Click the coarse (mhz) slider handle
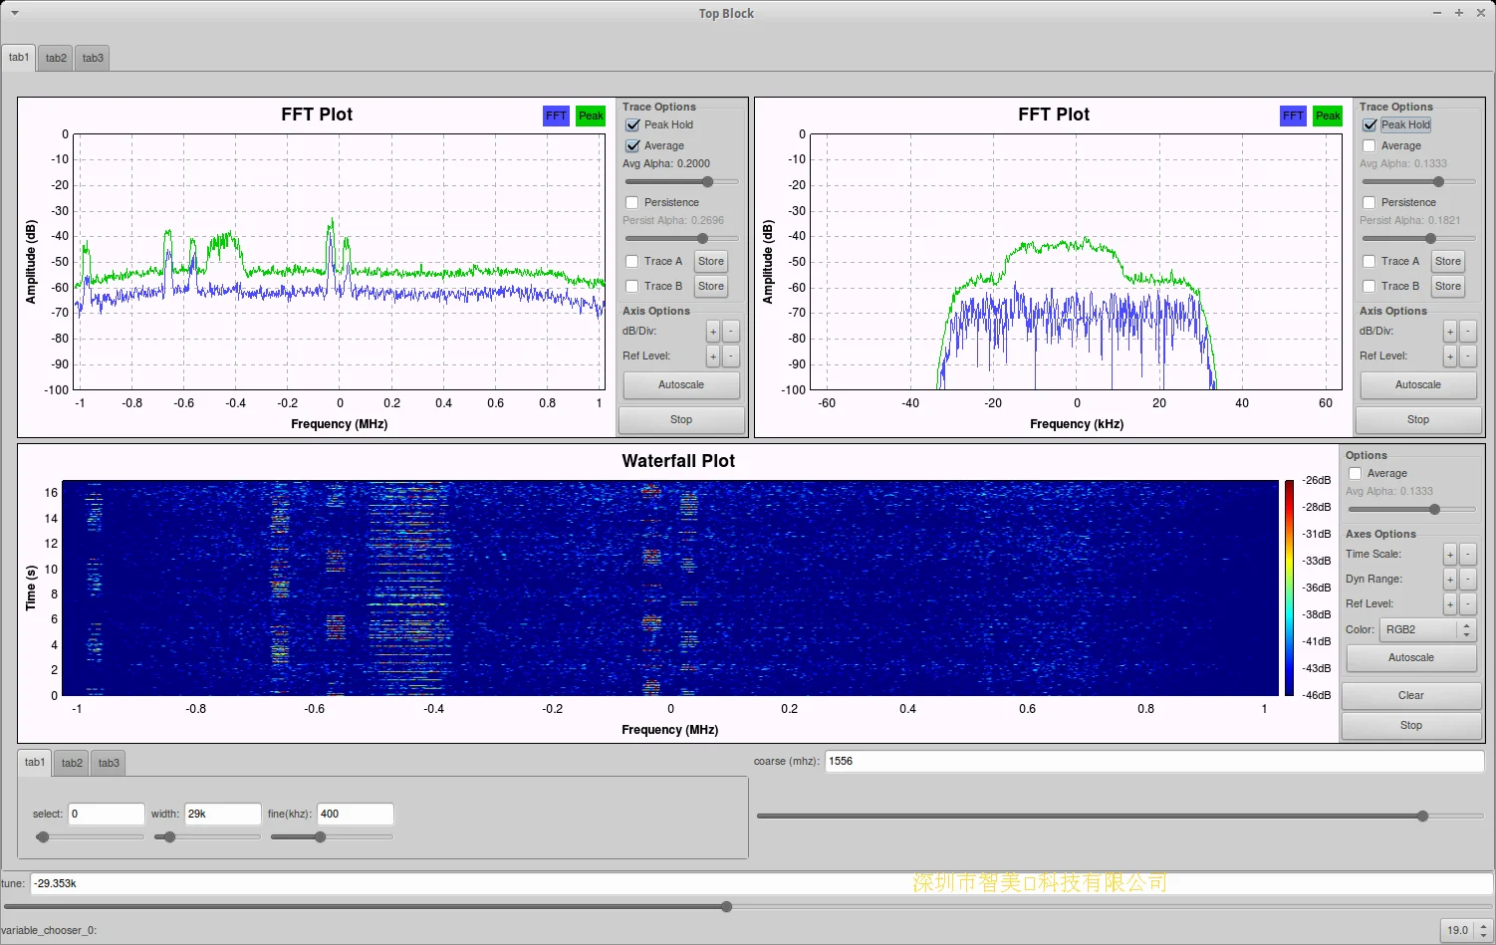The width and height of the screenshot is (1496, 945). coord(1422,816)
